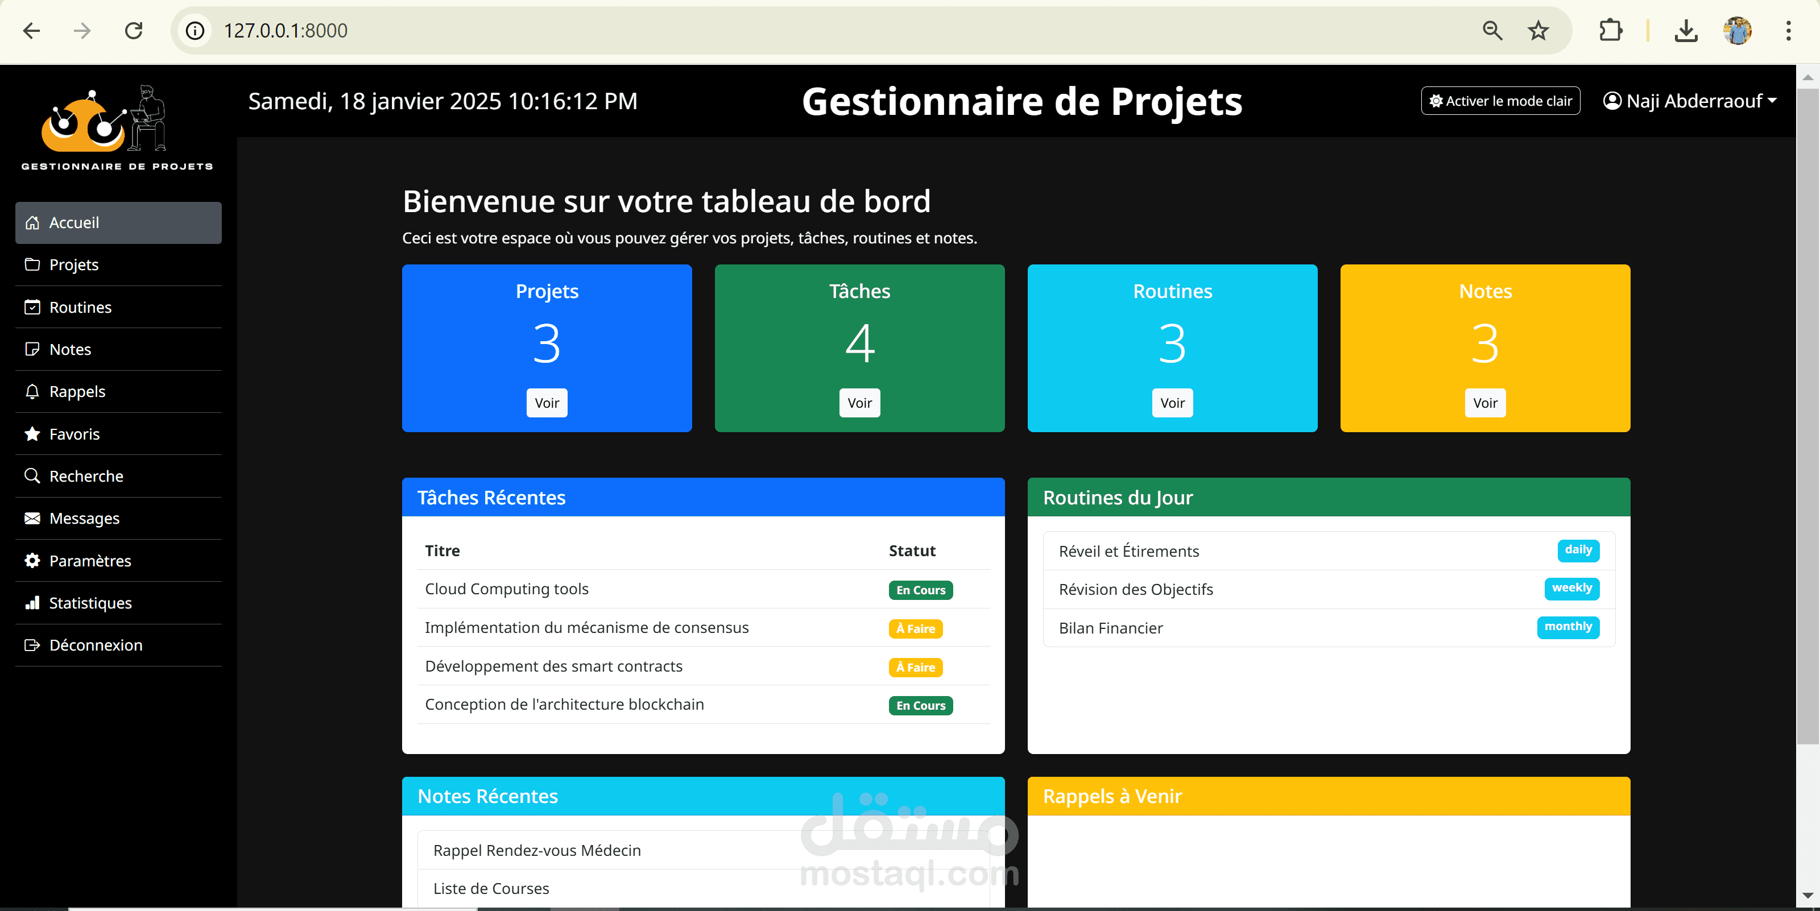This screenshot has height=911, width=1820.
Task: Go to Projets in the sidebar
Action: [73, 264]
